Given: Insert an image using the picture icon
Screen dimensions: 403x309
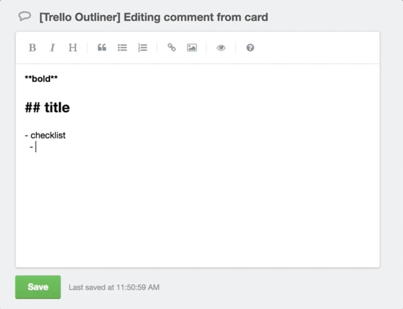Looking at the screenshot, I should click(192, 48).
